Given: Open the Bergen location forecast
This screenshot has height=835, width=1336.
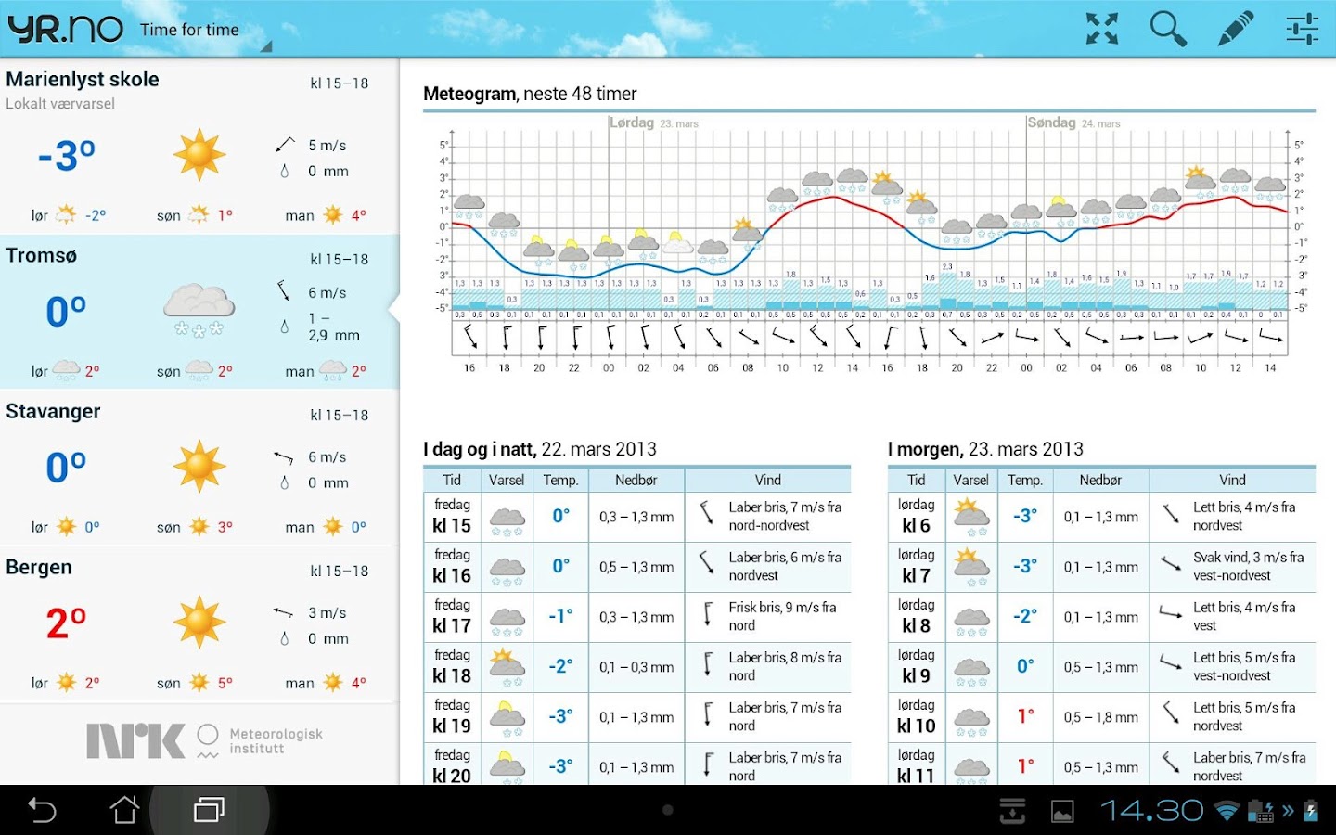Looking at the screenshot, I should pos(199,623).
